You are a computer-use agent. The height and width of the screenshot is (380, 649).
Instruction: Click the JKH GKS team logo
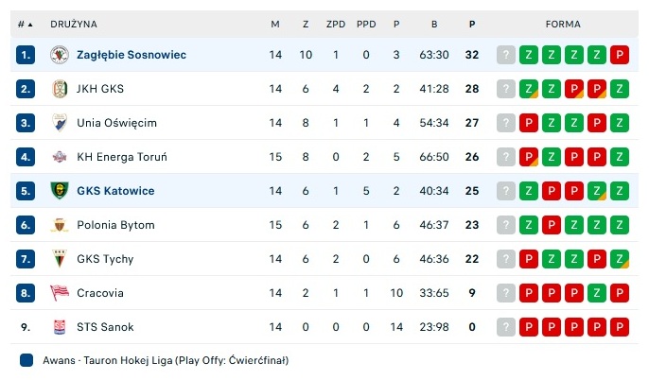point(60,89)
